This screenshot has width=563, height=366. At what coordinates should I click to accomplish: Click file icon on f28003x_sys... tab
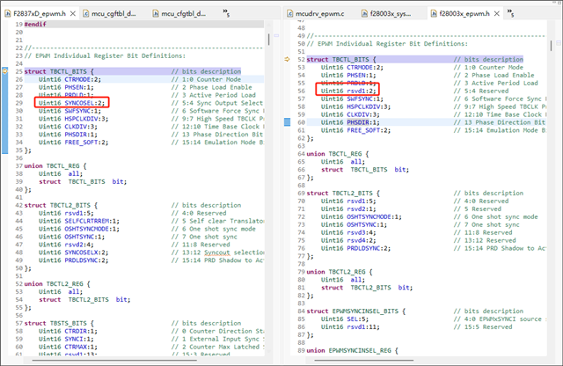364,14
